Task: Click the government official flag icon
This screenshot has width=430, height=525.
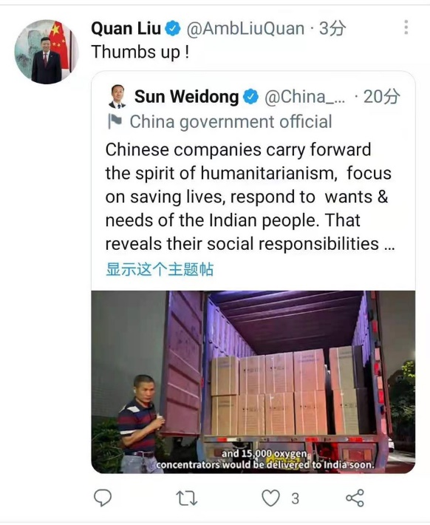Action: (115, 121)
